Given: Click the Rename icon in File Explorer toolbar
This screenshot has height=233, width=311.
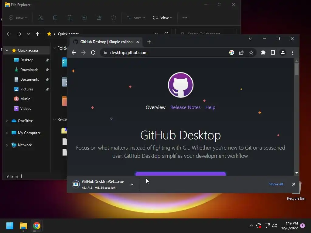Looking at the screenshot, I should [84, 18].
